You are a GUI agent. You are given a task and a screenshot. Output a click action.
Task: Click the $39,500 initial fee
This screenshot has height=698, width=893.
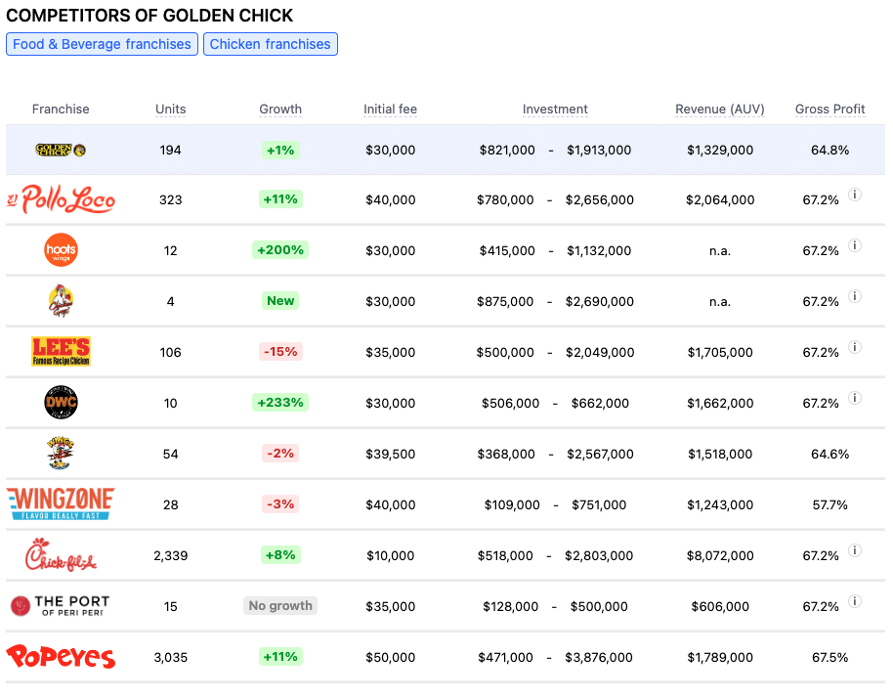click(x=390, y=455)
